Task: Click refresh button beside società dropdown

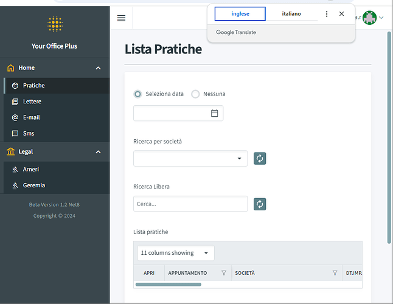Action: (x=260, y=159)
